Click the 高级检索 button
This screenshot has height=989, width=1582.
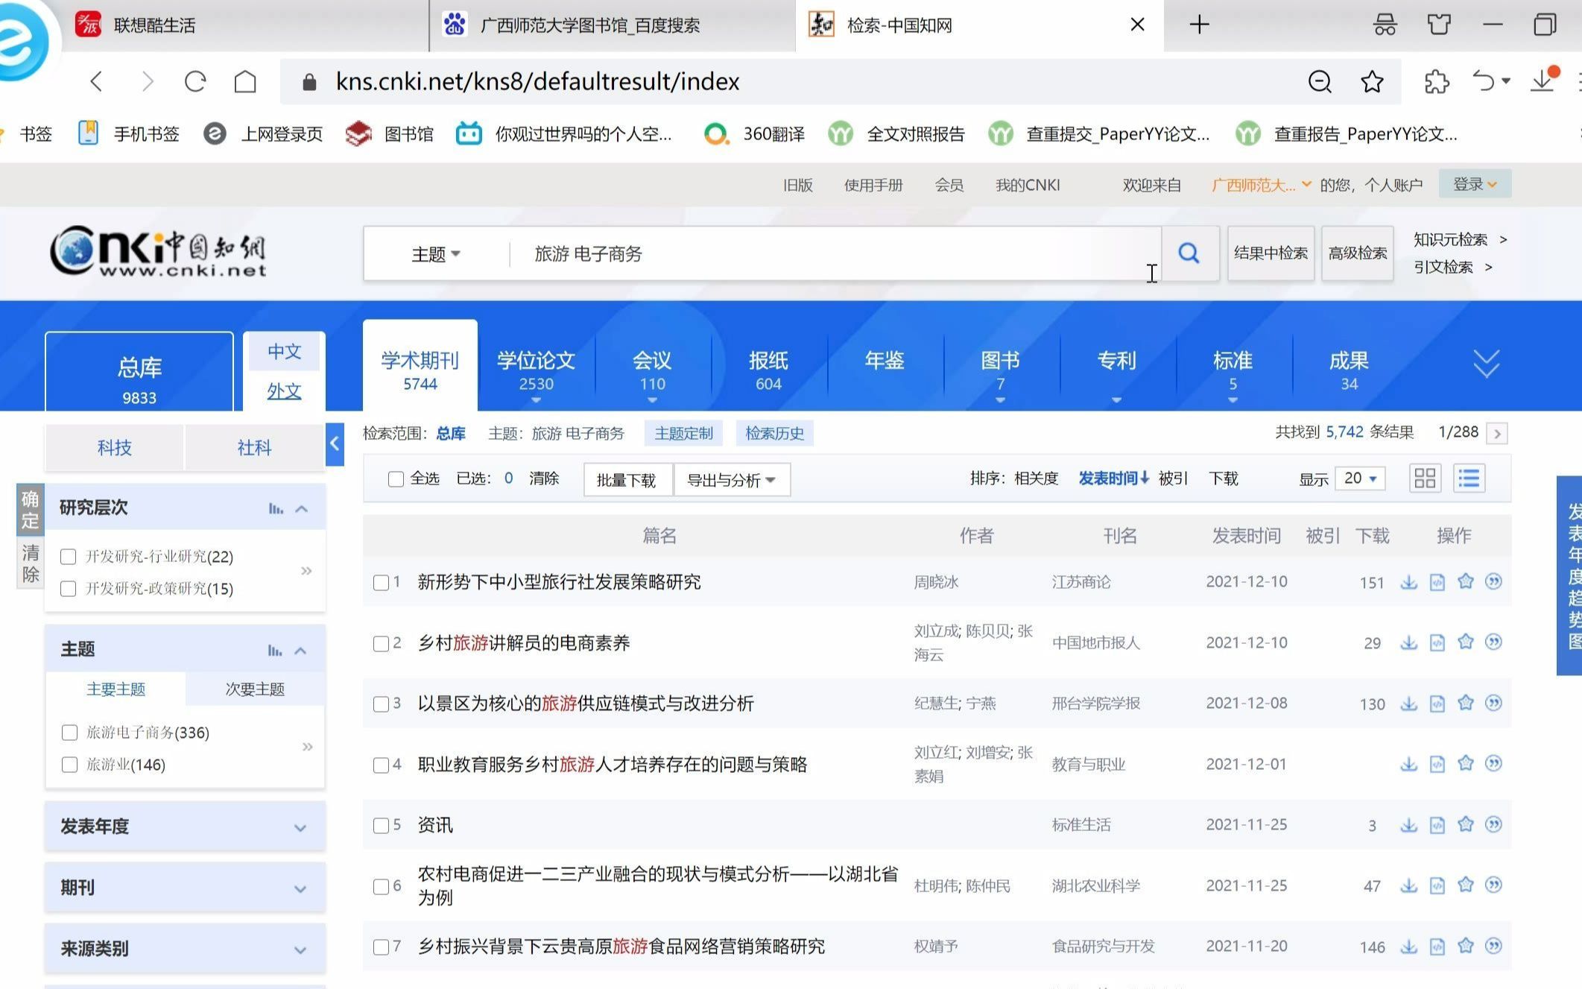pyautogui.click(x=1358, y=253)
